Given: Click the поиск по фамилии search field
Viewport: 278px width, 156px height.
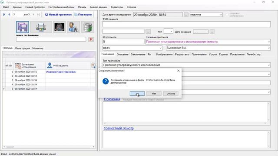Looking at the screenshot, I should click(51, 39).
